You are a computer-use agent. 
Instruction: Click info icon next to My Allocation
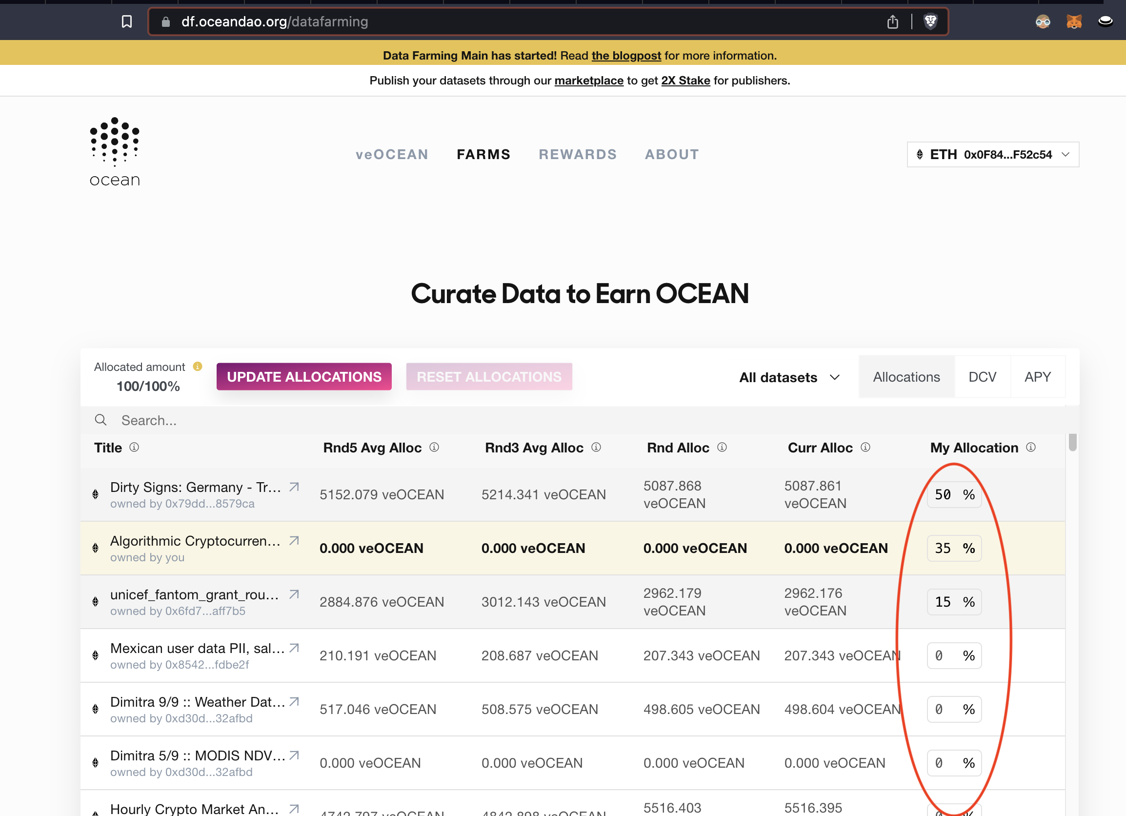pos(1031,447)
